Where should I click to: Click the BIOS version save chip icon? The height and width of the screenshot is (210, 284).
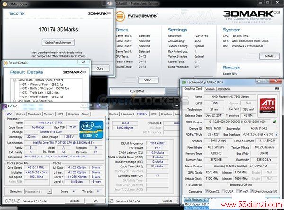click(275, 122)
